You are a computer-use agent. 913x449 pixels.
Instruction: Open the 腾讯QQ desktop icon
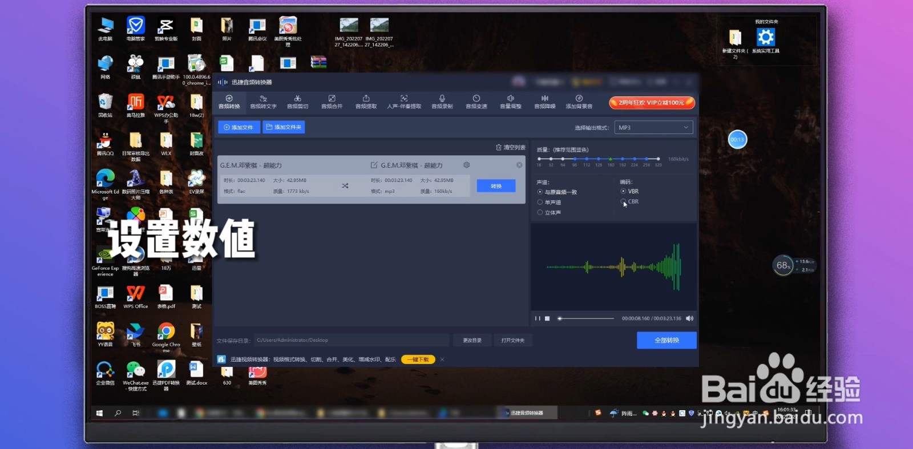click(106, 144)
